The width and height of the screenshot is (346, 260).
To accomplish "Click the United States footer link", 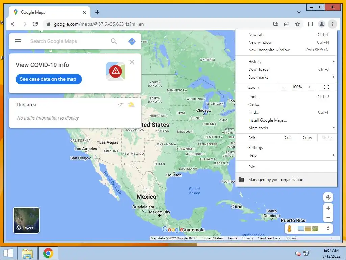I will 213,238.
